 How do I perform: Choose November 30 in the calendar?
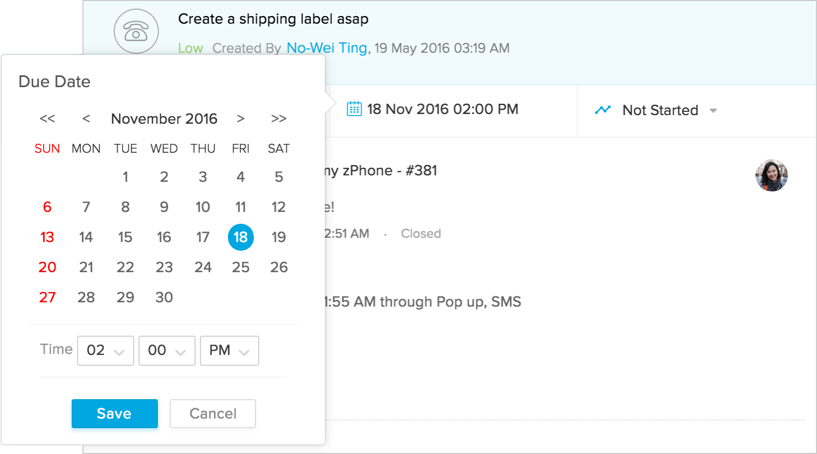(164, 297)
